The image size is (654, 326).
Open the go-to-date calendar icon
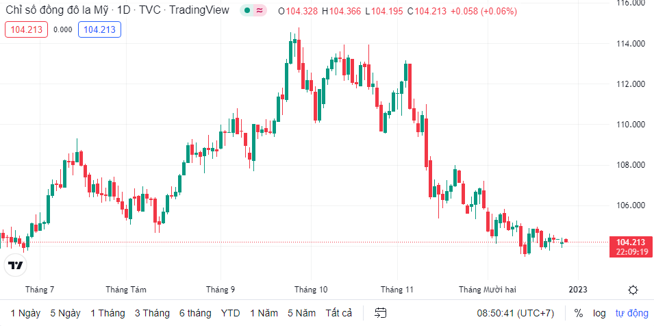pos(381,313)
